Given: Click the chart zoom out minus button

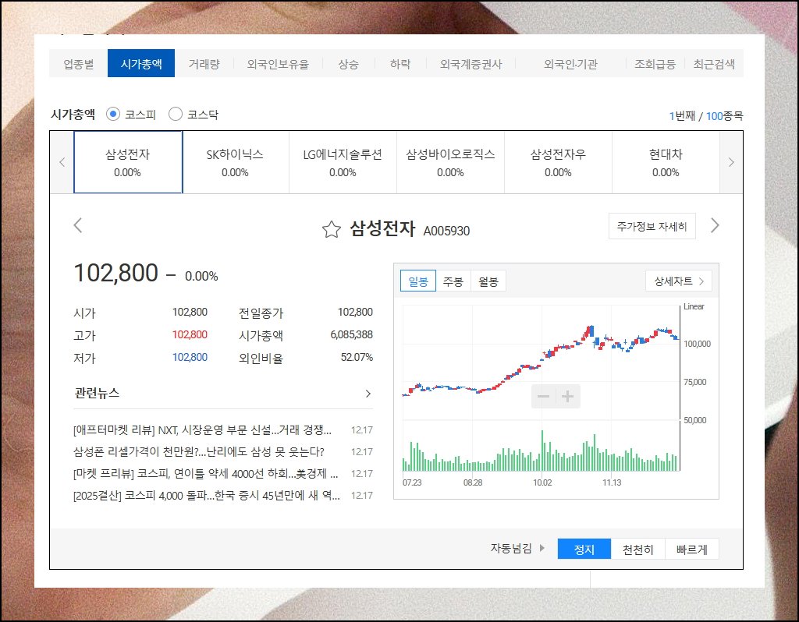Looking at the screenshot, I should click(x=543, y=397).
